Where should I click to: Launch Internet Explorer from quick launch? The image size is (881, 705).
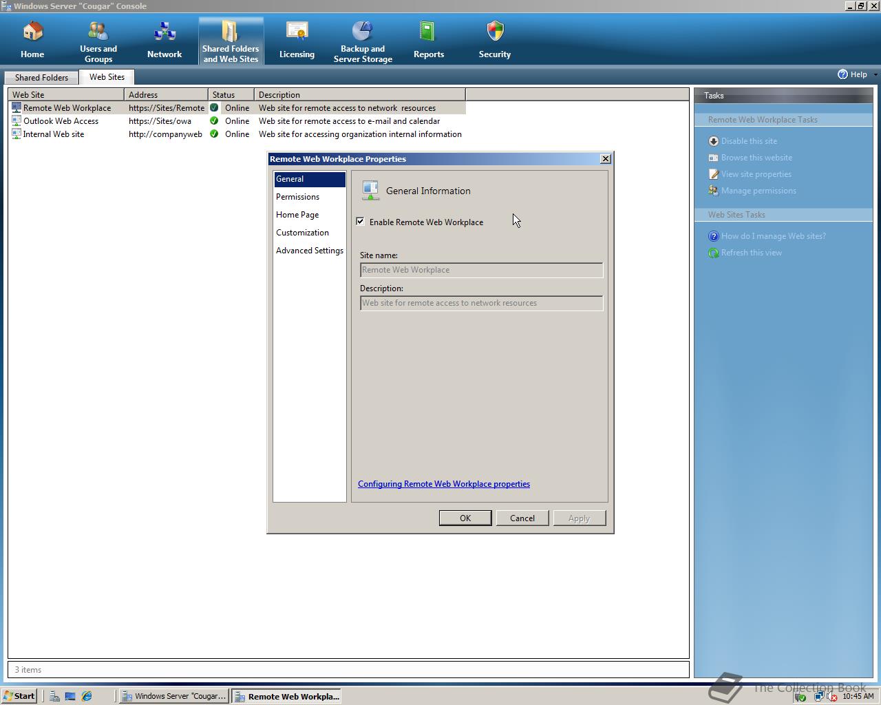click(87, 696)
